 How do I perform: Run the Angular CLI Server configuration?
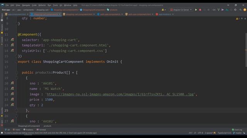pyautogui.click(x=196, y=10)
